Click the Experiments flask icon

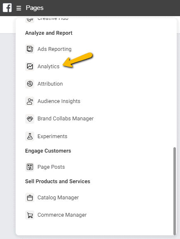coord(30,136)
